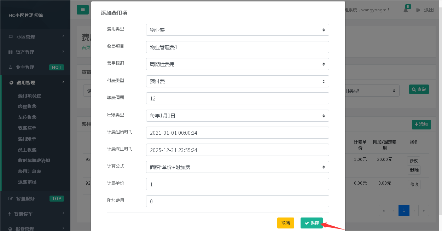Screen dimensions: 442x232
Task: Click 缴费周期 input with 12
Action: coord(237,98)
